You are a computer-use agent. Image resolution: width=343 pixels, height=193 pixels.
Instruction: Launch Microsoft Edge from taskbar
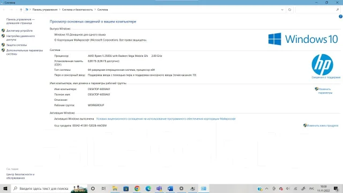pyautogui.click(x=148, y=188)
